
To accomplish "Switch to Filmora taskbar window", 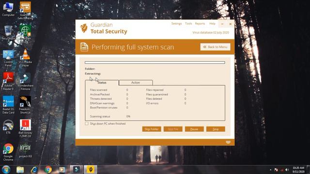I will click(x=77, y=170).
